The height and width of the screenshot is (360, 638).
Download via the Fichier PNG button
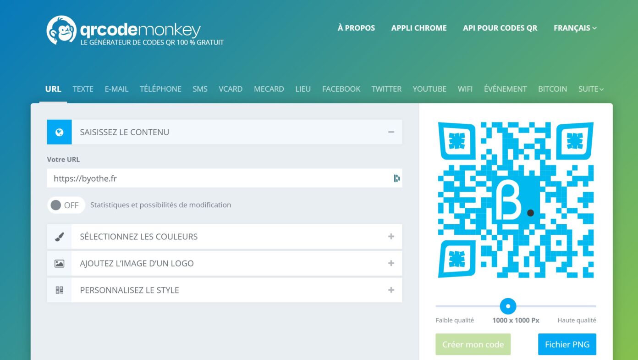click(567, 344)
